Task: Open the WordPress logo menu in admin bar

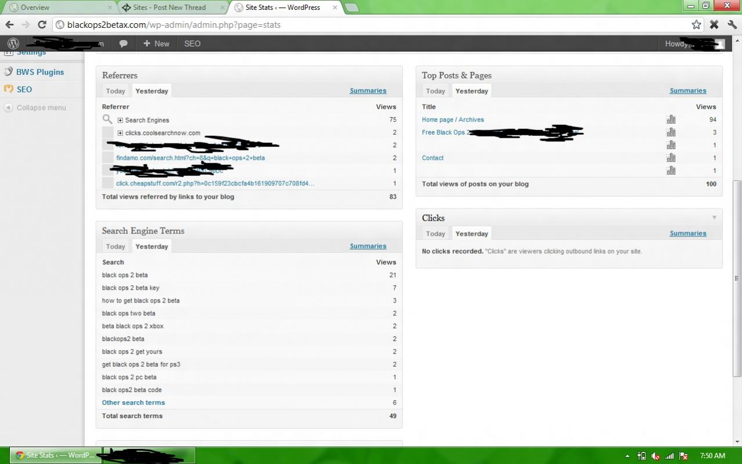Action: [13, 44]
